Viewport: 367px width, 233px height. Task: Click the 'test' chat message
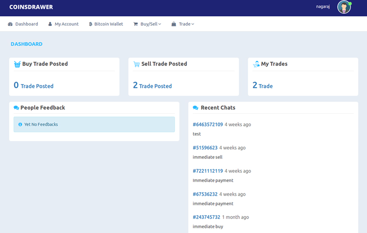point(197,134)
